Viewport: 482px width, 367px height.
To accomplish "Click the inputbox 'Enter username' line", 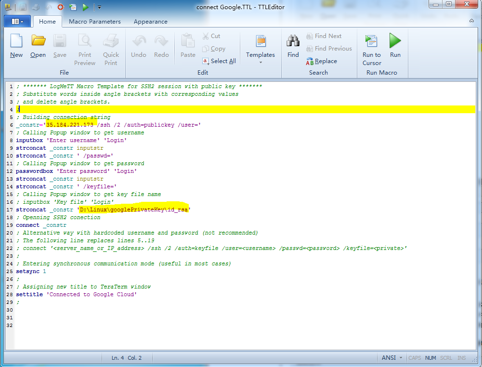I will (x=72, y=140).
